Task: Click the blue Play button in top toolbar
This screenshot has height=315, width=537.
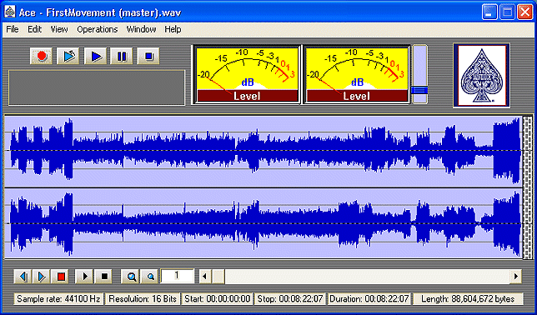Action: click(x=95, y=56)
